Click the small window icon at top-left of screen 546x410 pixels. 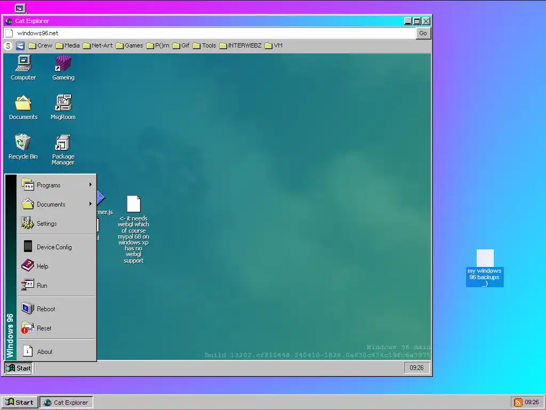click(x=20, y=8)
